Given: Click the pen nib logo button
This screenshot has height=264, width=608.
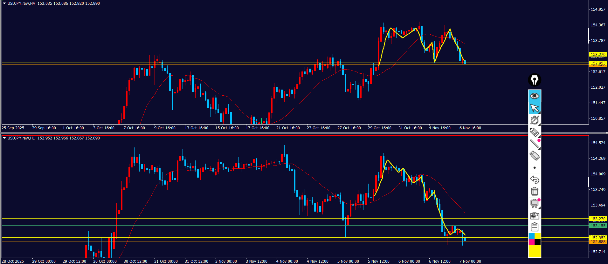Looking at the screenshot, I should coord(535,80).
